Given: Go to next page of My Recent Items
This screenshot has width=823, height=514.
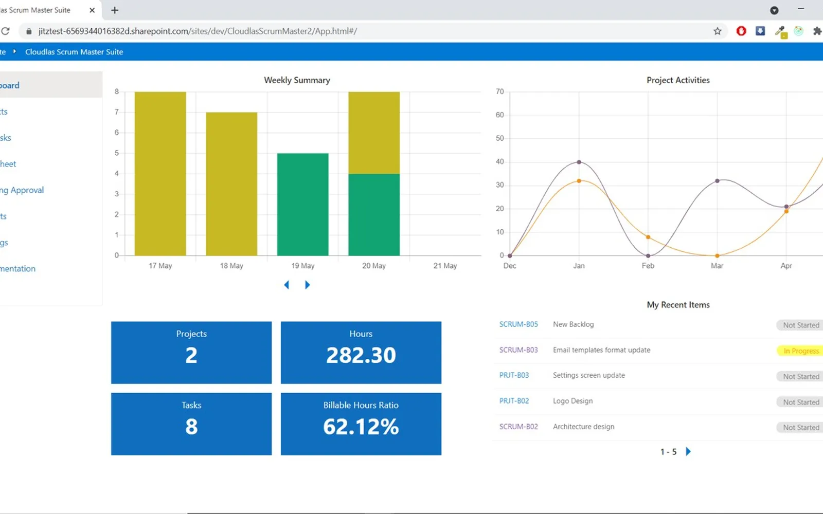Looking at the screenshot, I should pos(688,451).
